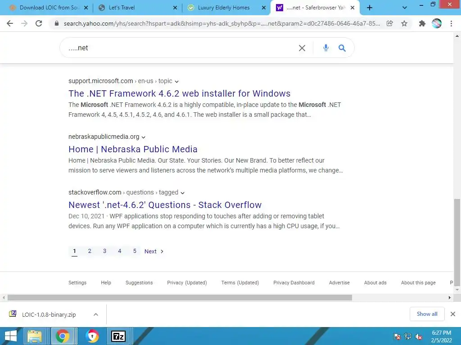The width and height of the screenshot is (461, 345).
Task: Click the address bar URL
Action: 221,23
